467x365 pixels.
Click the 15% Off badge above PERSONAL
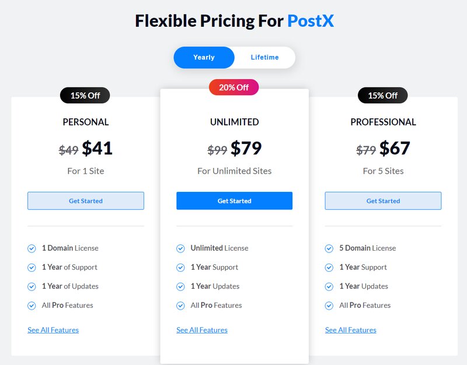(x=85, y=95)
